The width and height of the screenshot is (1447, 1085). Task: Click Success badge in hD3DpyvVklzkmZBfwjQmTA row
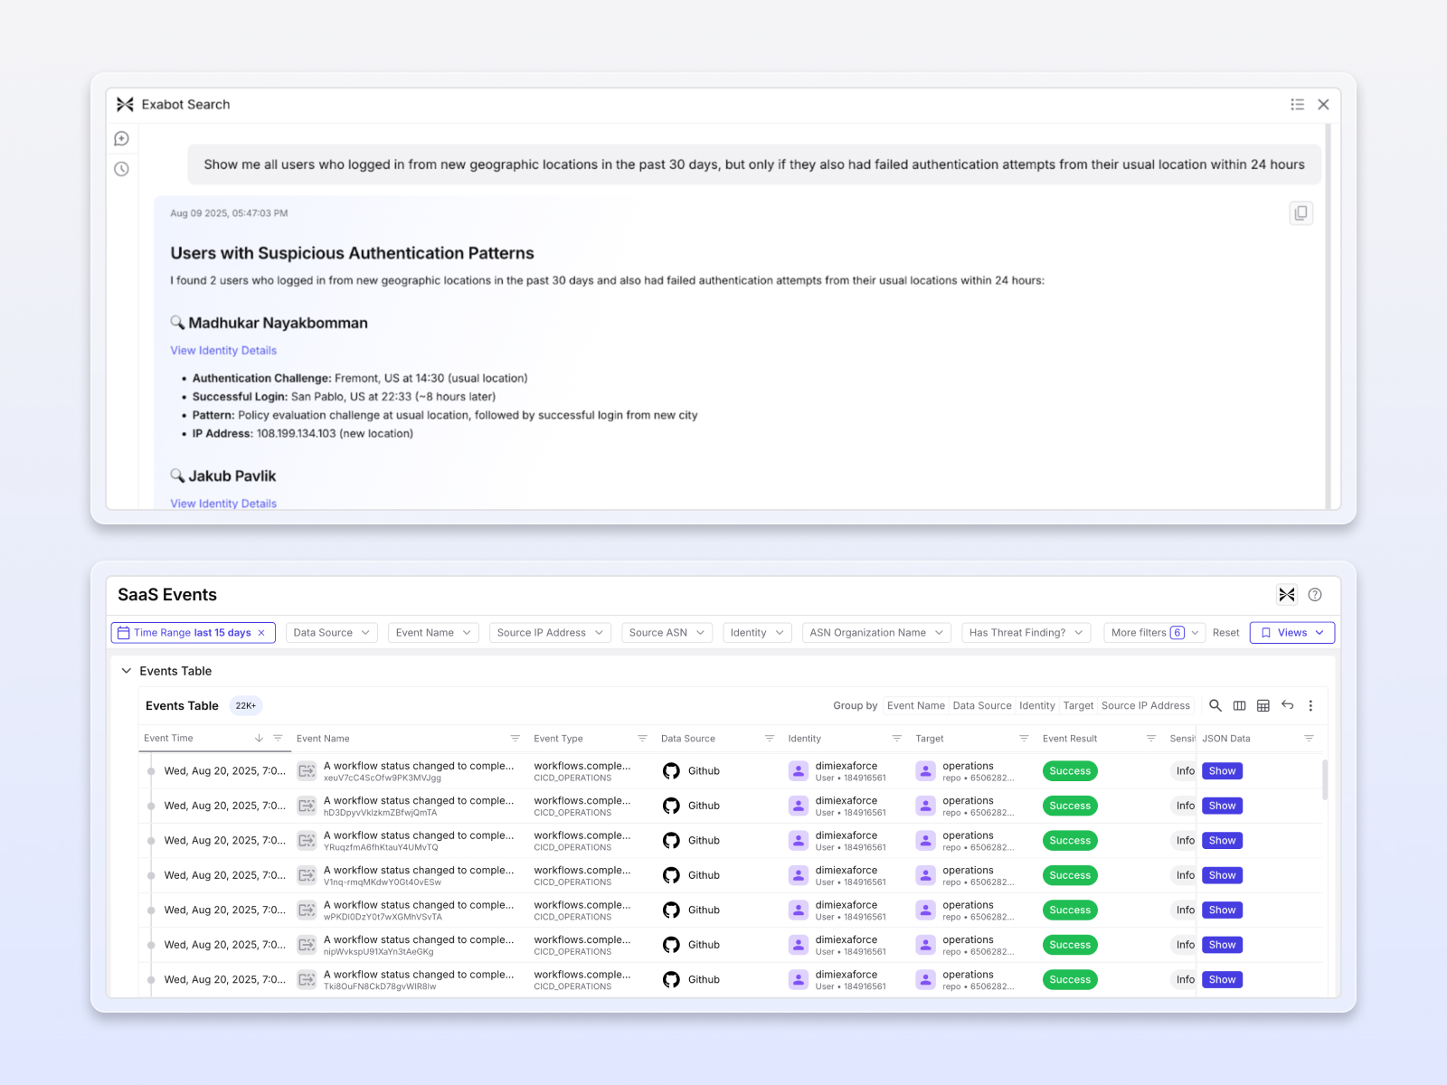tap(1070, 806)
